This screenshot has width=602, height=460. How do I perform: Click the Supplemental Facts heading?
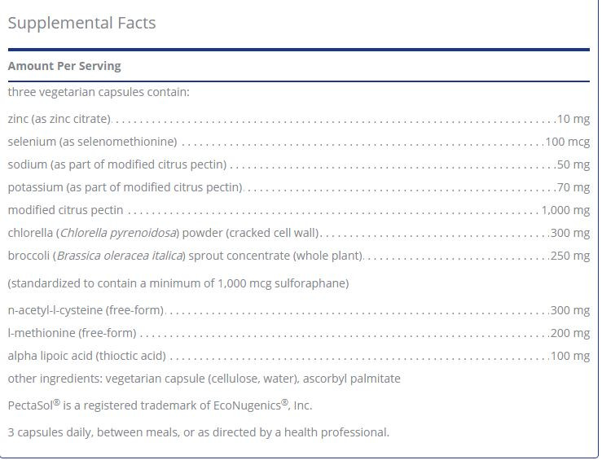point(81,23)
